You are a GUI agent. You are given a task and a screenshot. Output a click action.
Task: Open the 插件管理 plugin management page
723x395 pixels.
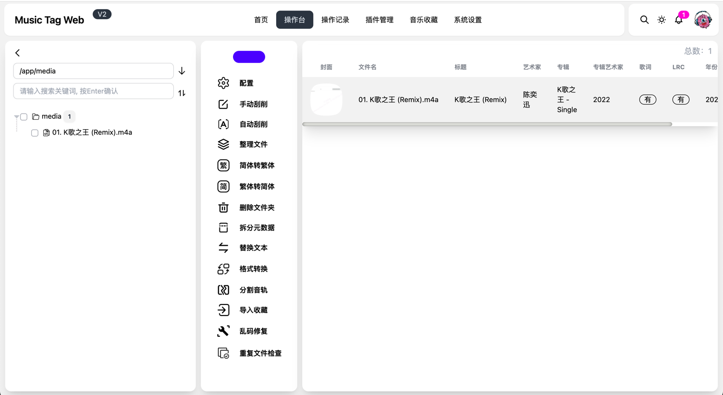[x=379, y=20]
